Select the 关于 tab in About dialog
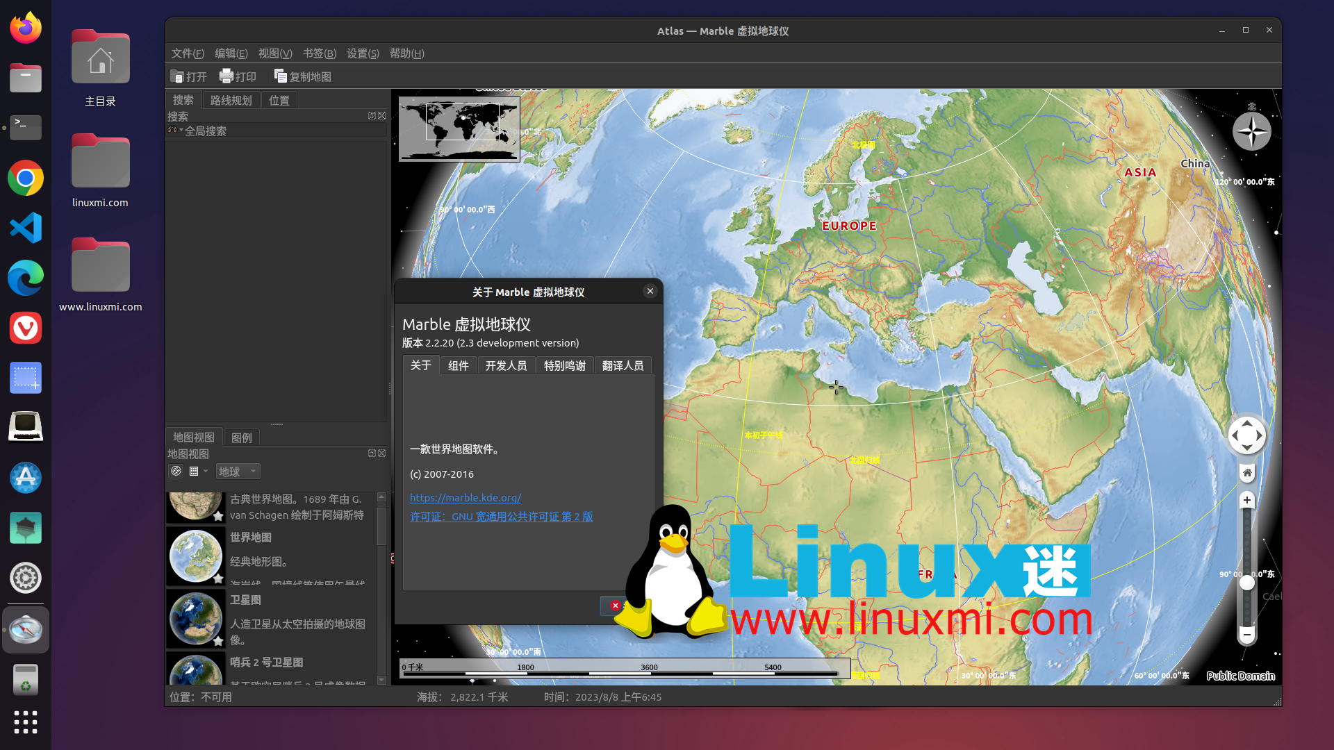 420,365
